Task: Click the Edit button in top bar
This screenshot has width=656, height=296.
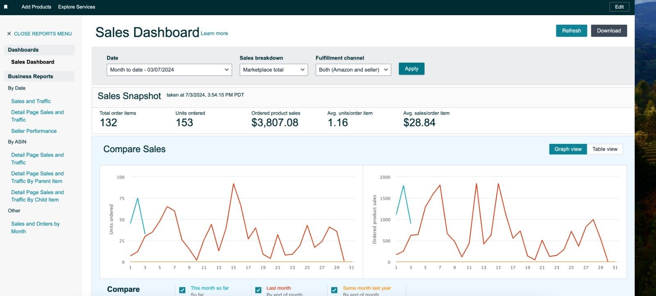Action: (x=619, y=7)
